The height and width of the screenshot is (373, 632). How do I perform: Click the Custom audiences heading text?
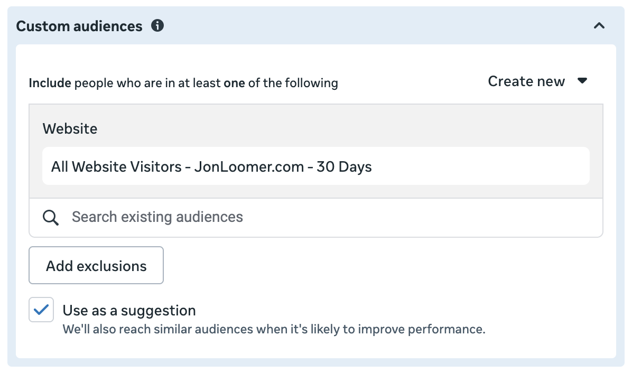coord(79,26)
